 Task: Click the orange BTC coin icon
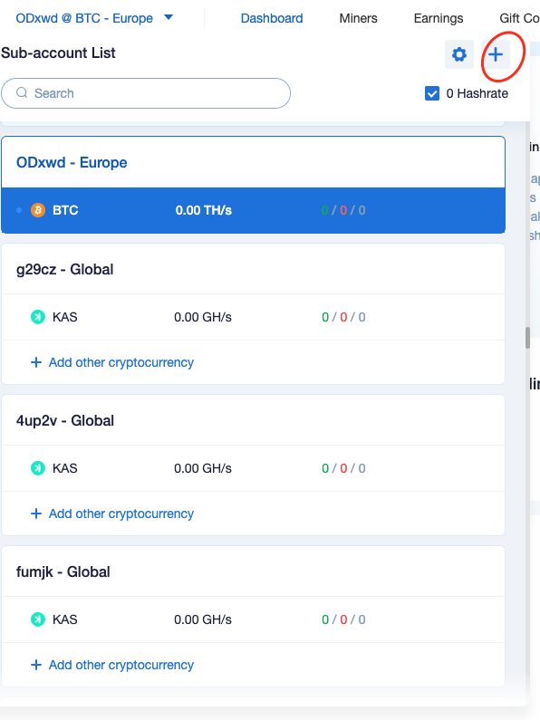coord(38,210)
